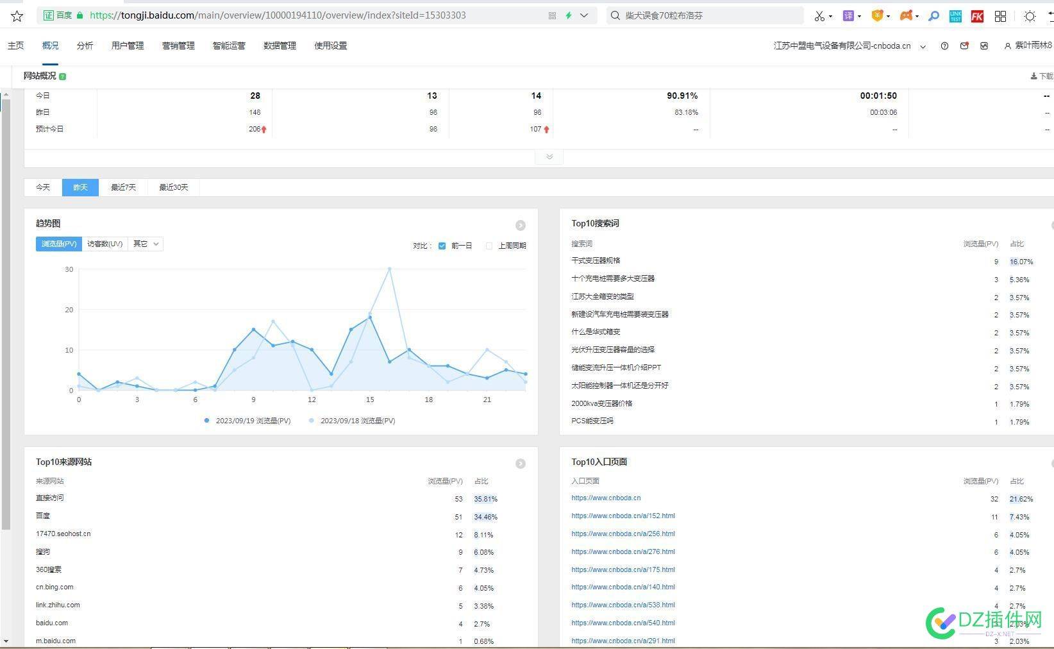The height and width of the screenshot is (649, 1054).
Task: Click the 十个充电桩需要多大变压器 search term
Action: coord(613,278)
